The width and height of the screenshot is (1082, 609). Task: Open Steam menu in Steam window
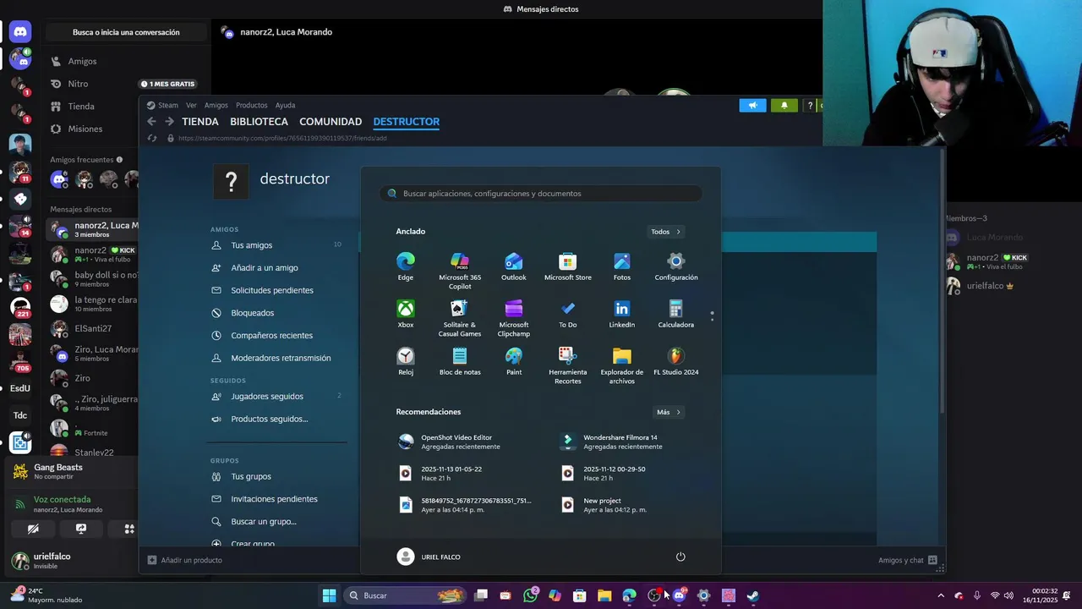162,106
